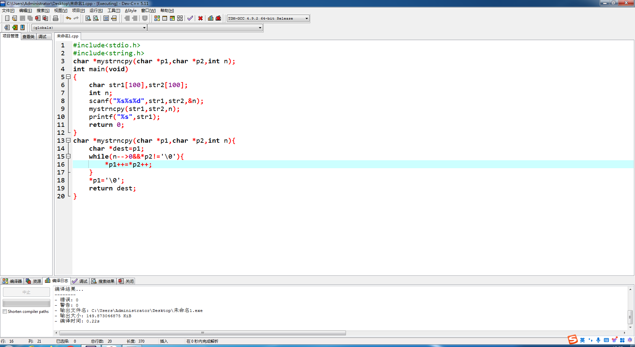Click the vertical scrollbar thumb in compile log
This screenshot has width=635, height=347.
click(630, 317)
